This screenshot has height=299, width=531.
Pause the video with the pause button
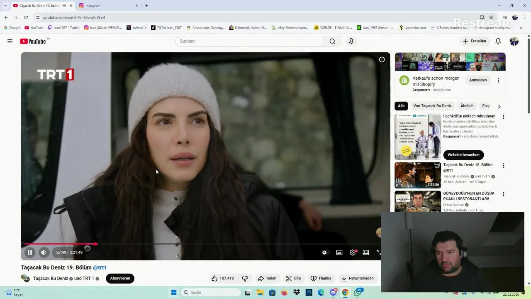(x=30, y=252)
